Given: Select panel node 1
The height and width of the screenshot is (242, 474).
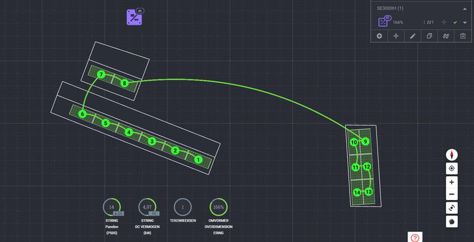Looking at the screenshot, I should [198, 159].
